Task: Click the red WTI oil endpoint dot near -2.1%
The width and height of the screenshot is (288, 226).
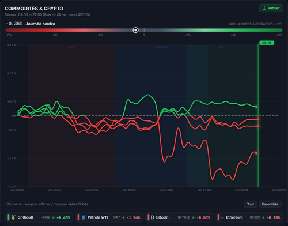Action: (x=256, y=153)
